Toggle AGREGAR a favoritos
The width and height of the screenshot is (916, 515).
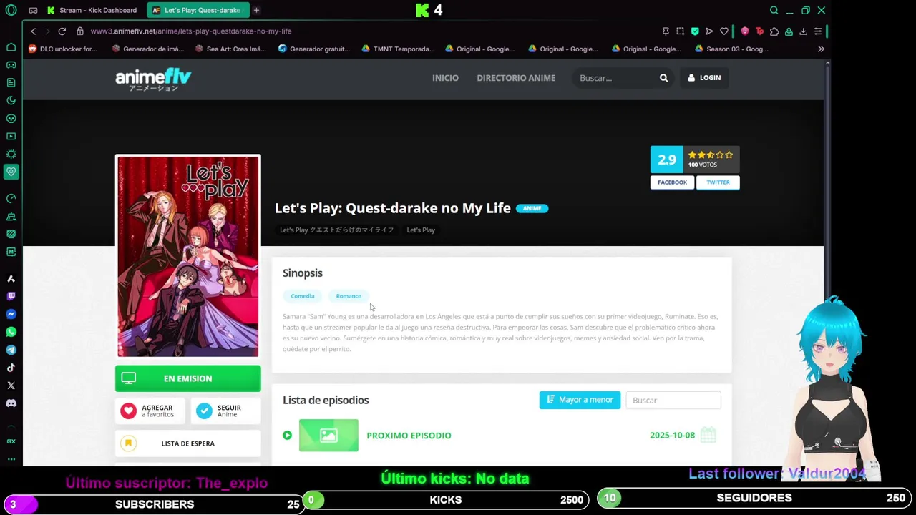pyautogui.click(x=149, y=411)
